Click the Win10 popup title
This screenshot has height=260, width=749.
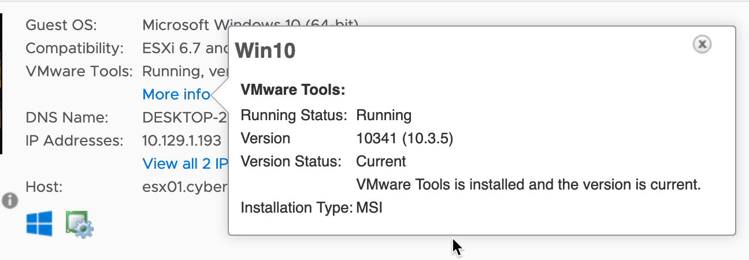(266, 51)
